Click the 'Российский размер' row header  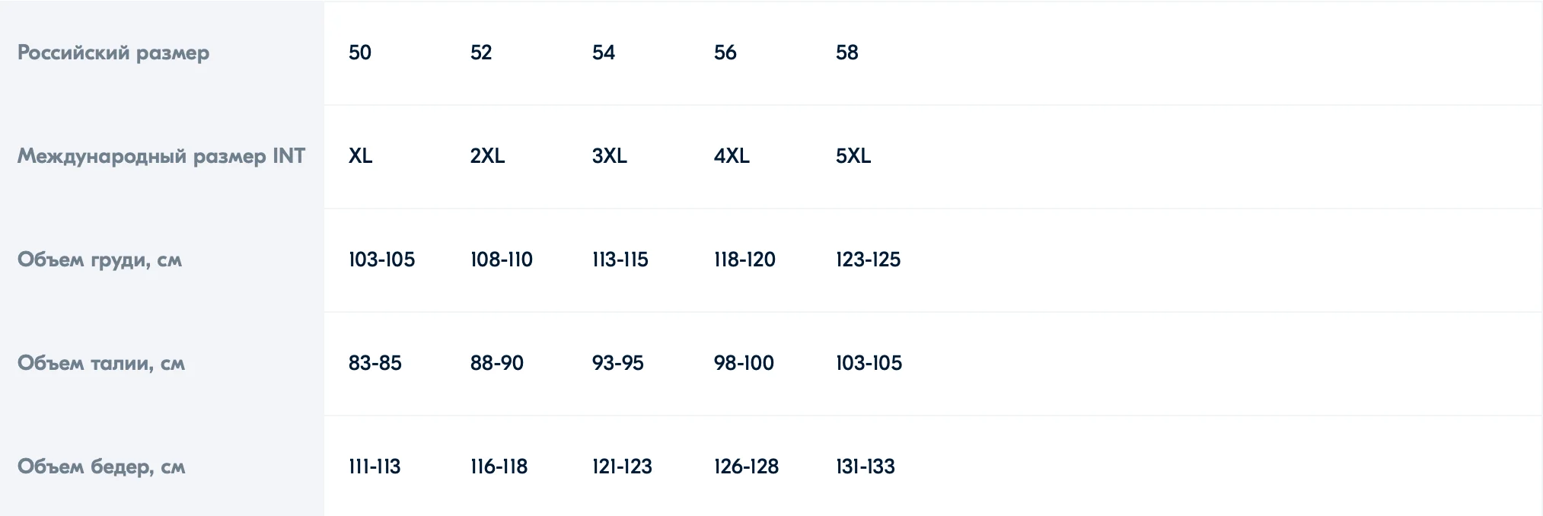[113, 53]
